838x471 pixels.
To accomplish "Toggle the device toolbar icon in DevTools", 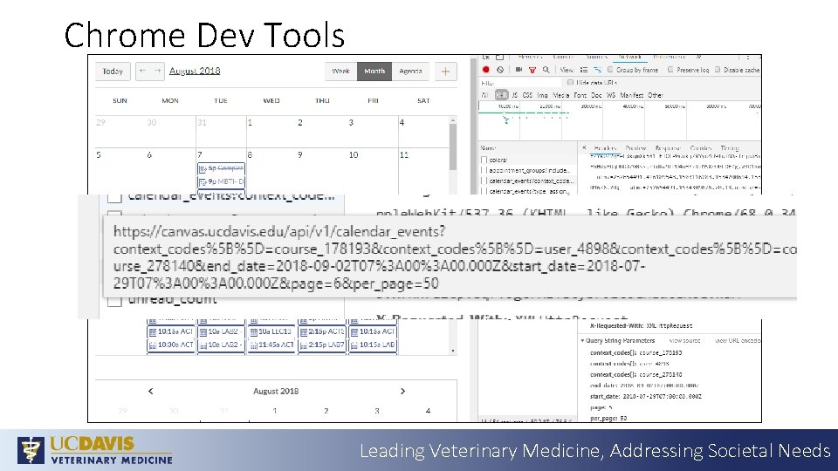I will pyautogui.click(x=499, y=58).
